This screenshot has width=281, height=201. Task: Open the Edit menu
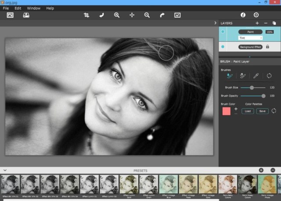coord(18,8)
